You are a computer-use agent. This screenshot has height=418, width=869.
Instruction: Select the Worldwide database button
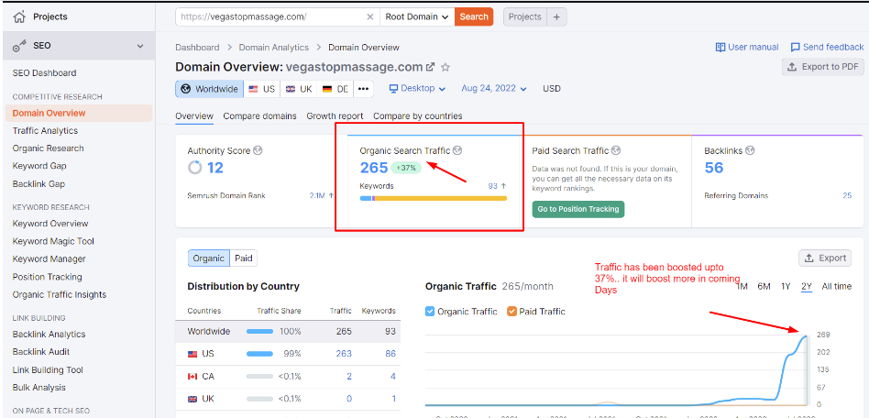coord(210,89)
